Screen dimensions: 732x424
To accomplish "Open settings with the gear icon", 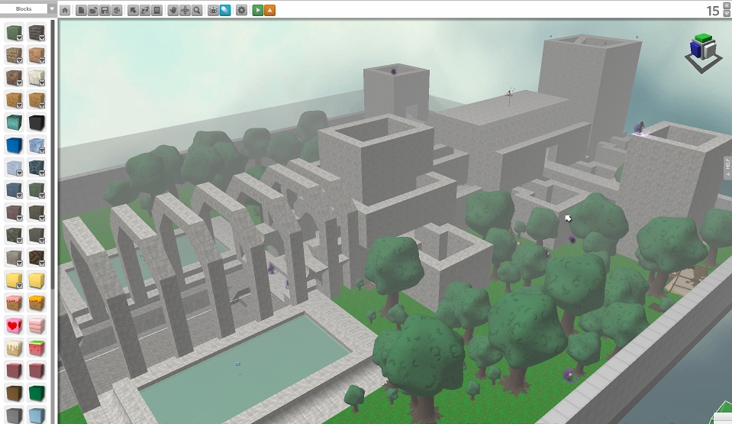I will pos(242,11).
